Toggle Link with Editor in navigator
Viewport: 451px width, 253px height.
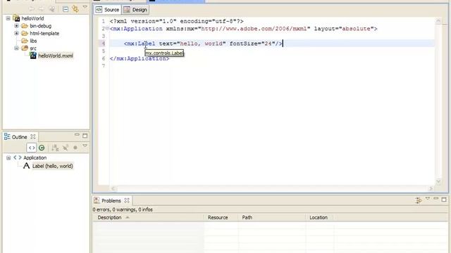(75, 9)
